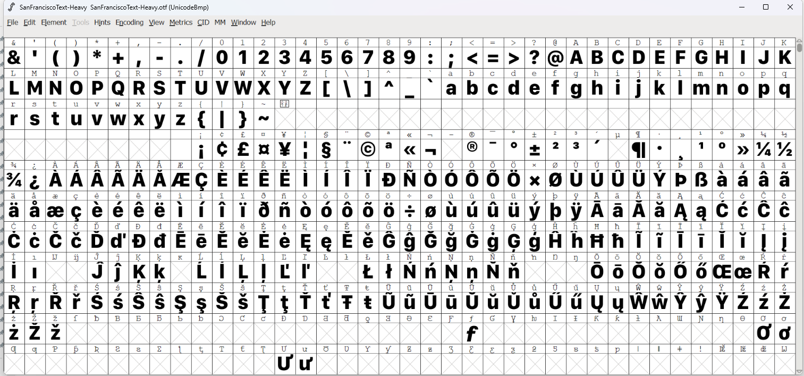This screenshot has width=804, height=376.
Task: Open the View menu
Action: [x=157, y=22]
